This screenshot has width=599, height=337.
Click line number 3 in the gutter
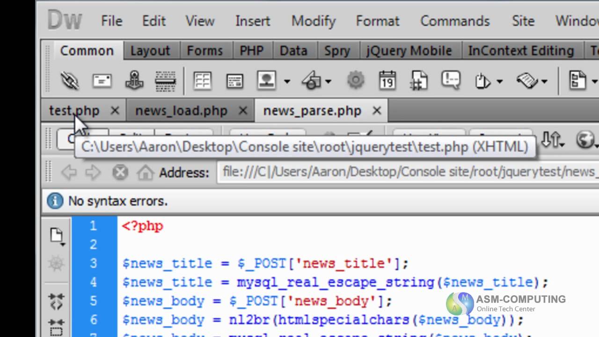click(x=93, y=264)
